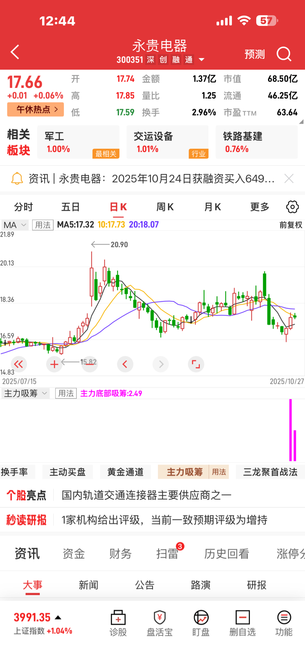Select the 大事 sub-tab
The height and width of the screenshot is (662, 305).
(x=33, y=585)
